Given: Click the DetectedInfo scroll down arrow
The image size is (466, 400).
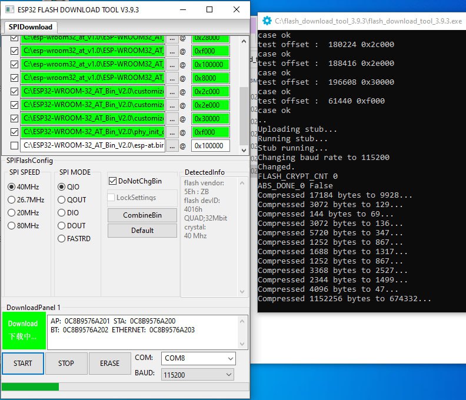Looking at the screenshot, I should coord(242,292).
